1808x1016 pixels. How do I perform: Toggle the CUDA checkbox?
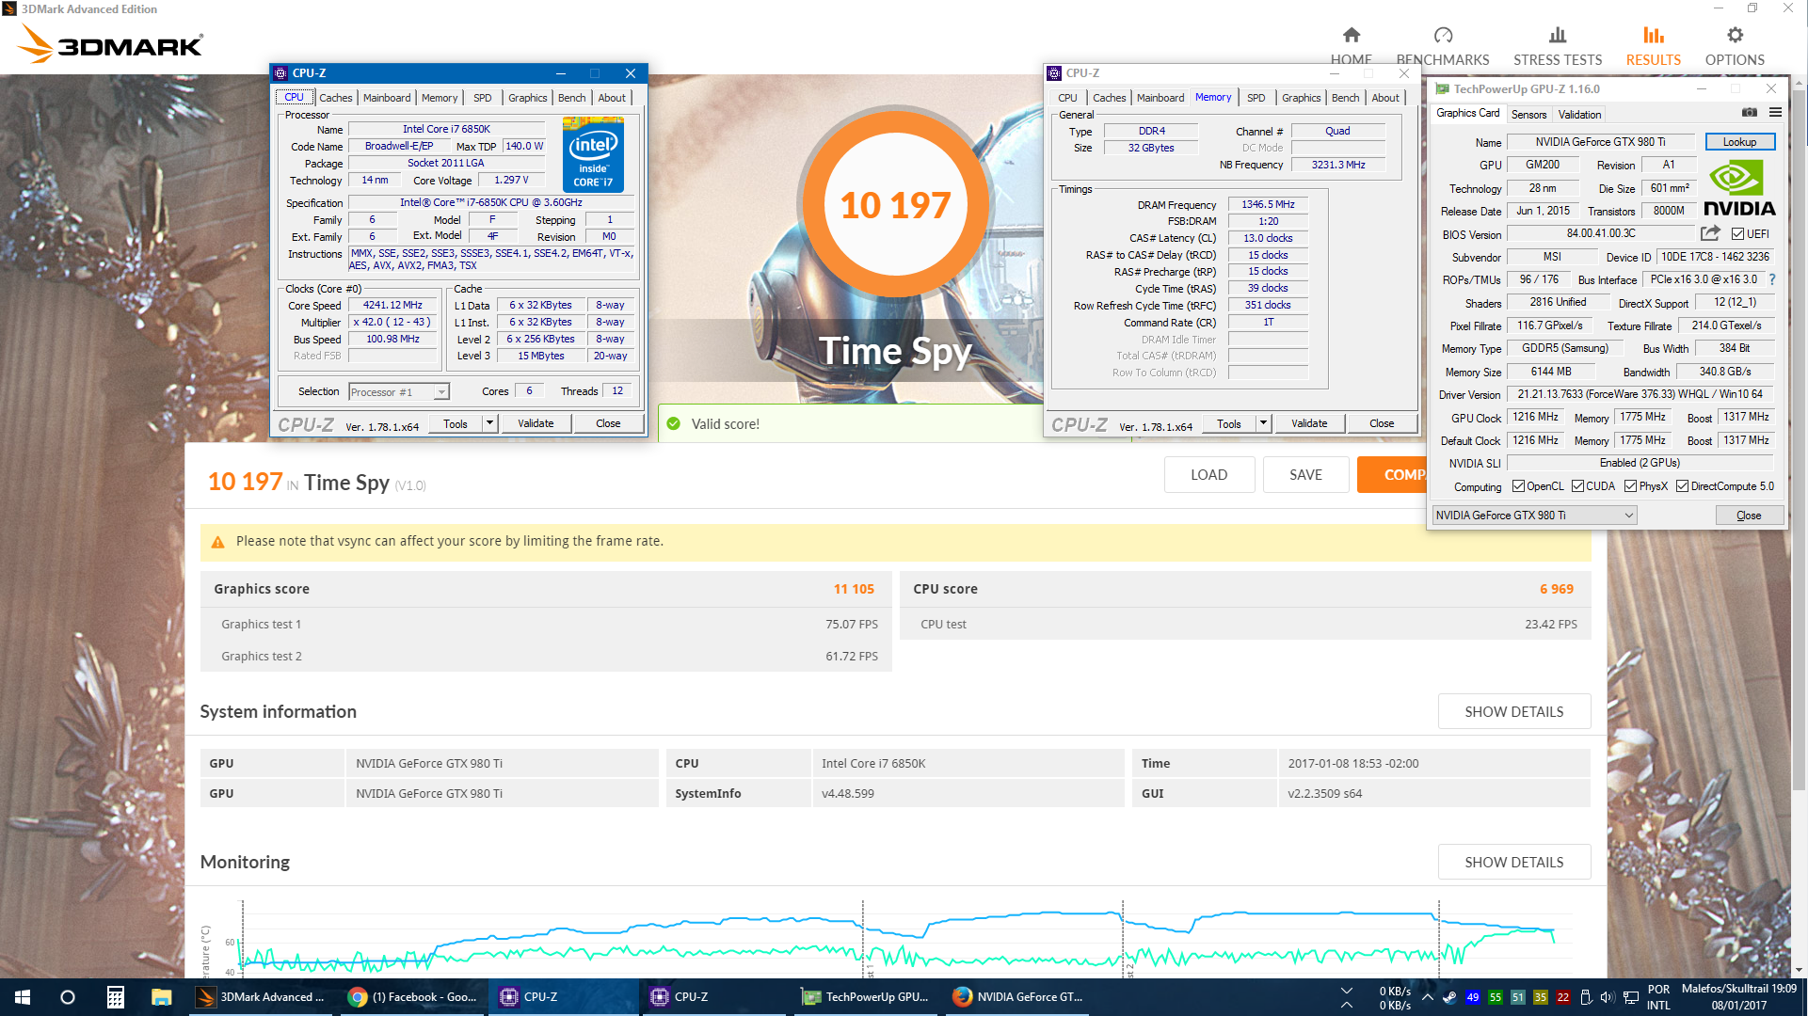pyautogui.click(x=1577, y=486)
